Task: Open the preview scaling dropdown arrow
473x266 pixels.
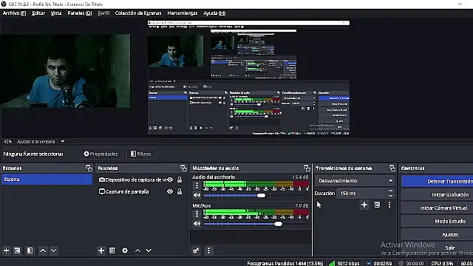Action: pyautogui.click(x=62, y=141)
